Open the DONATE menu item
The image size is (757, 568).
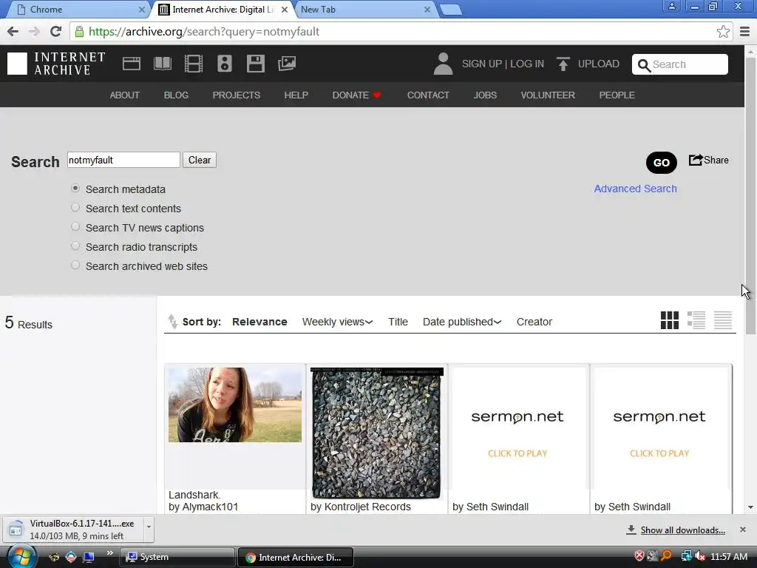357,95
